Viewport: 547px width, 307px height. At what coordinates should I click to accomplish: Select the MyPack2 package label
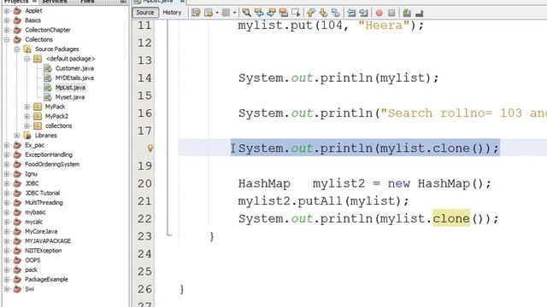(56, 116)
